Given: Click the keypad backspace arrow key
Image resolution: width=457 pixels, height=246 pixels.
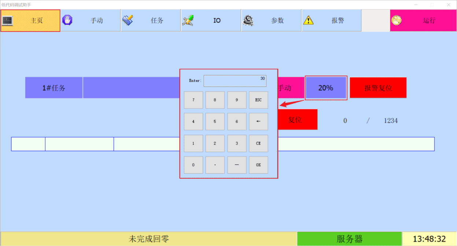Looking at the screenshot, I should pos(258,122).
